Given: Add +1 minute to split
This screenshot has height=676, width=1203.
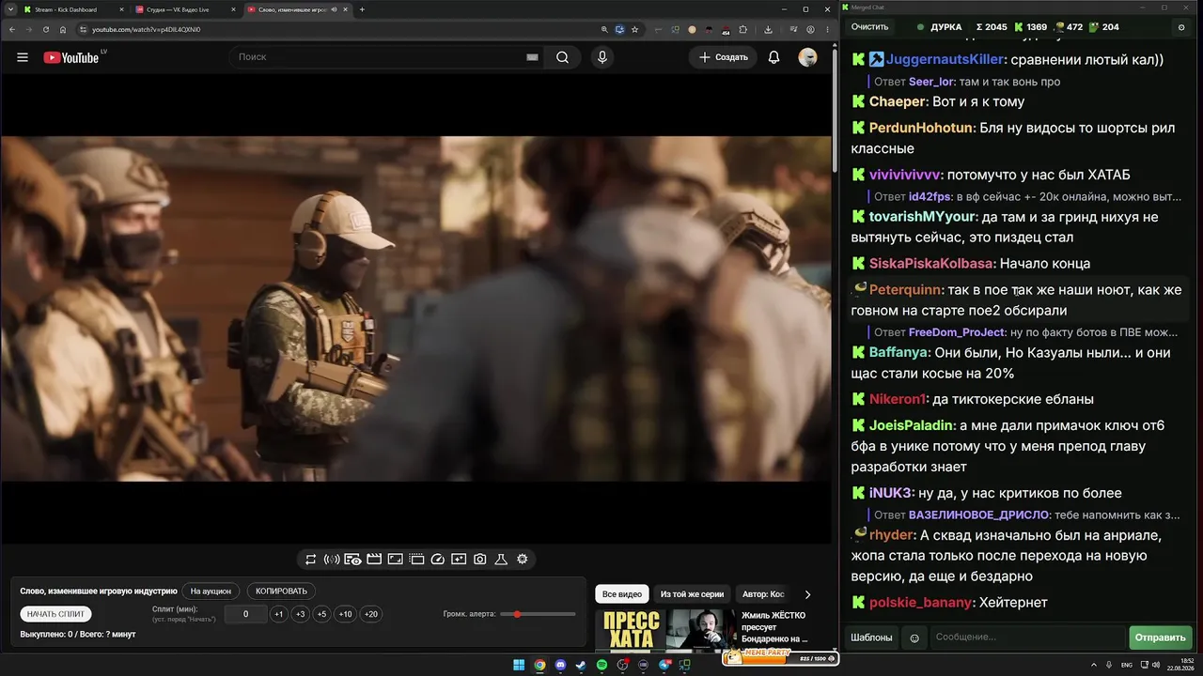Looking at the screenshot, I should click(278, 614).
